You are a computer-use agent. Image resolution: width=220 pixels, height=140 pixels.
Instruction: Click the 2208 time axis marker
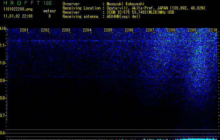171,30
